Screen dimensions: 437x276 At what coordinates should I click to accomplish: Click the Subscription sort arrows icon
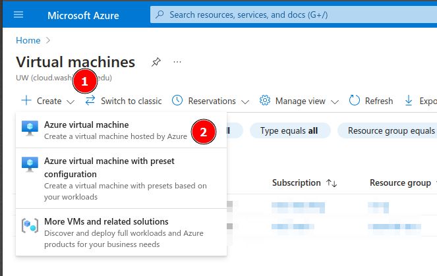click(x=332, y=183)
